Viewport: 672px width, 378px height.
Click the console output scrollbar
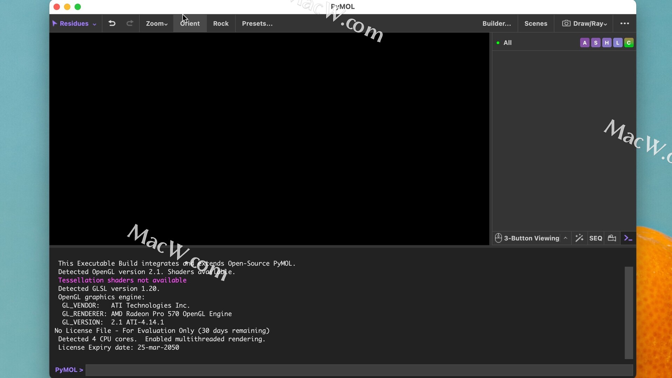[x=629, y=313]
